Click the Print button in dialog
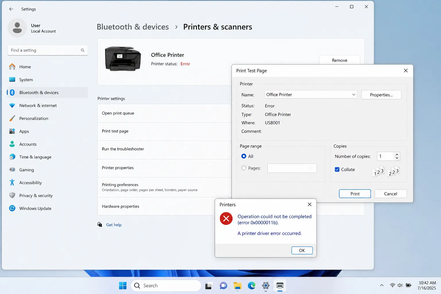 pyautogui.click(x=355, y=194)
